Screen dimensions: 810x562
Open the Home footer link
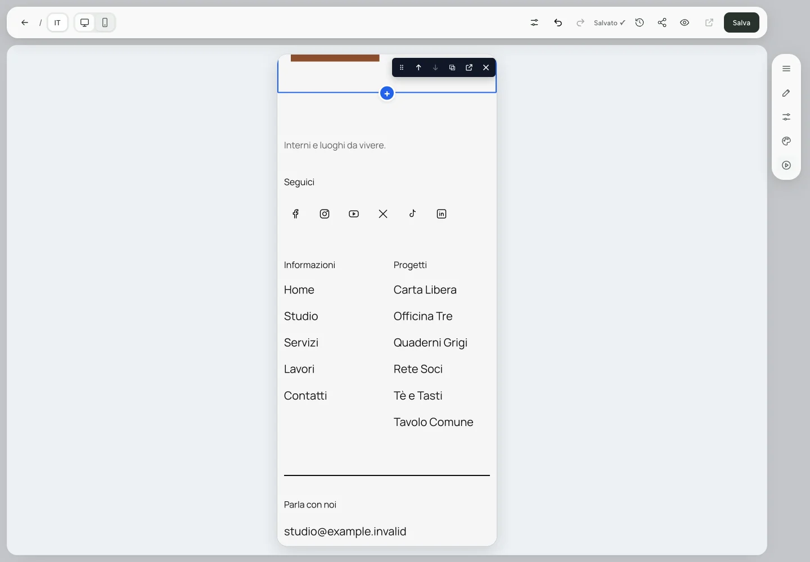click(x=299, y=290)
